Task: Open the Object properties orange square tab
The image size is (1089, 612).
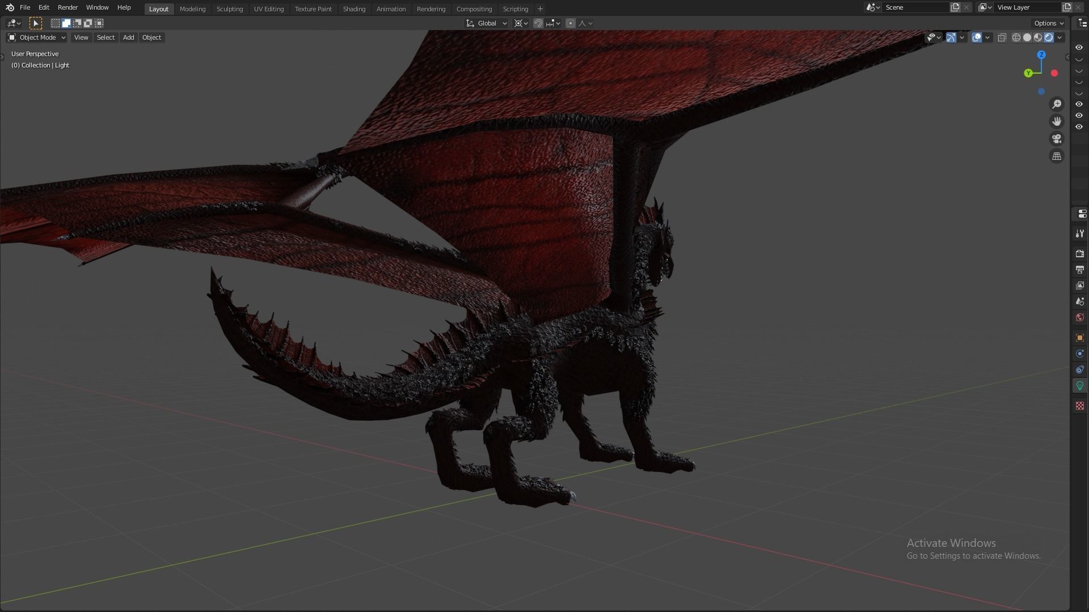Action: (x=1080, y=338)
